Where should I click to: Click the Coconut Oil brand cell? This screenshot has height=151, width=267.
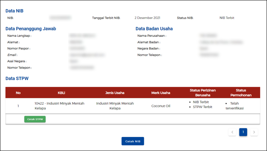coord(161,106)
